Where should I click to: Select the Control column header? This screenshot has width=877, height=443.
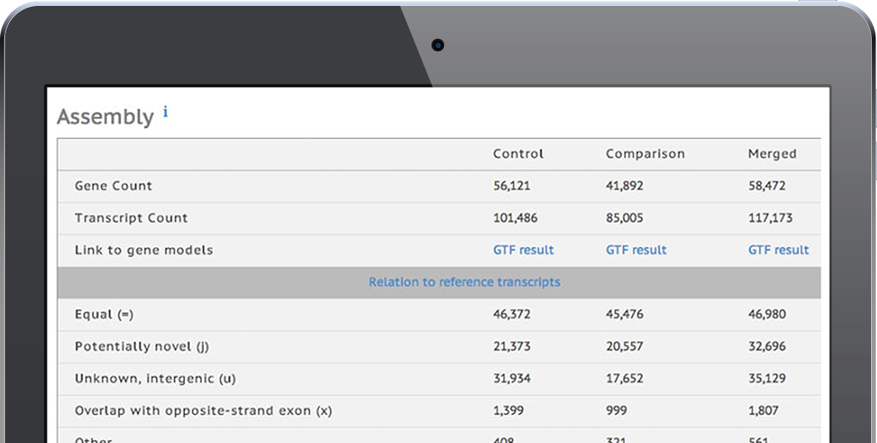[x=518, y=154]
